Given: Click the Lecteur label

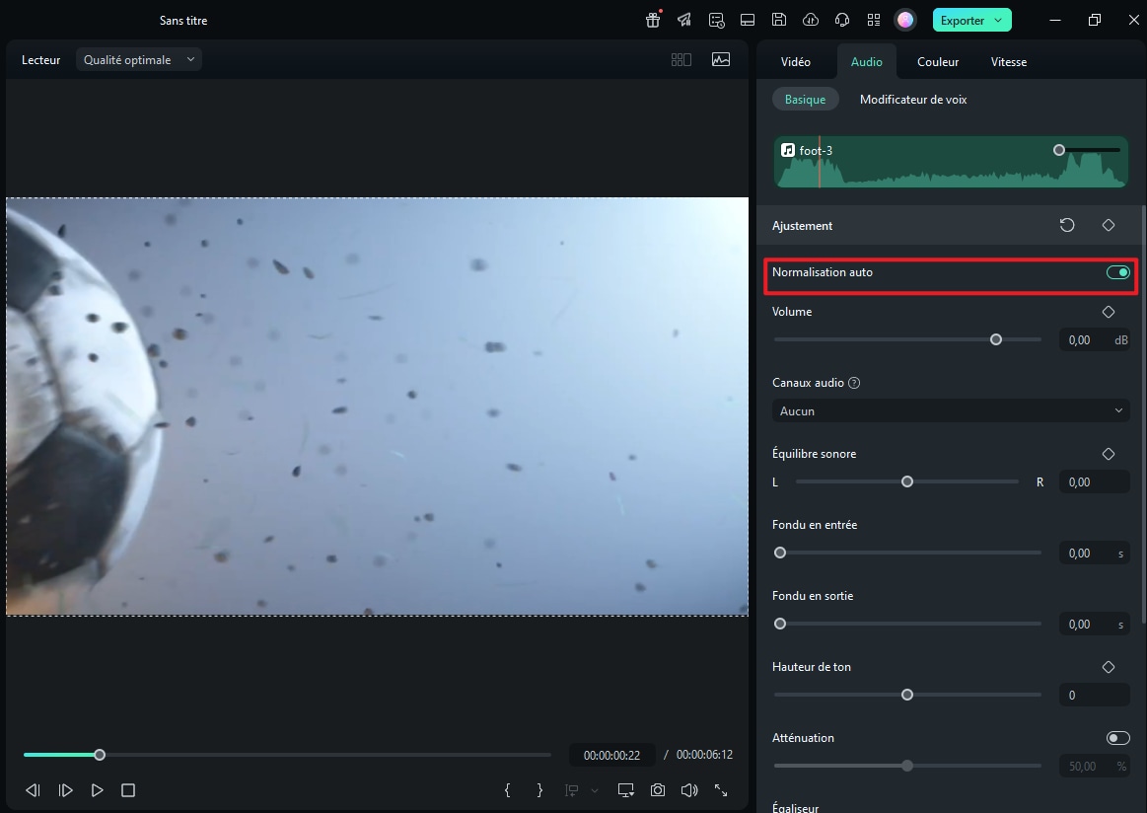Looking at the screenshot, I should coord(41,60).
